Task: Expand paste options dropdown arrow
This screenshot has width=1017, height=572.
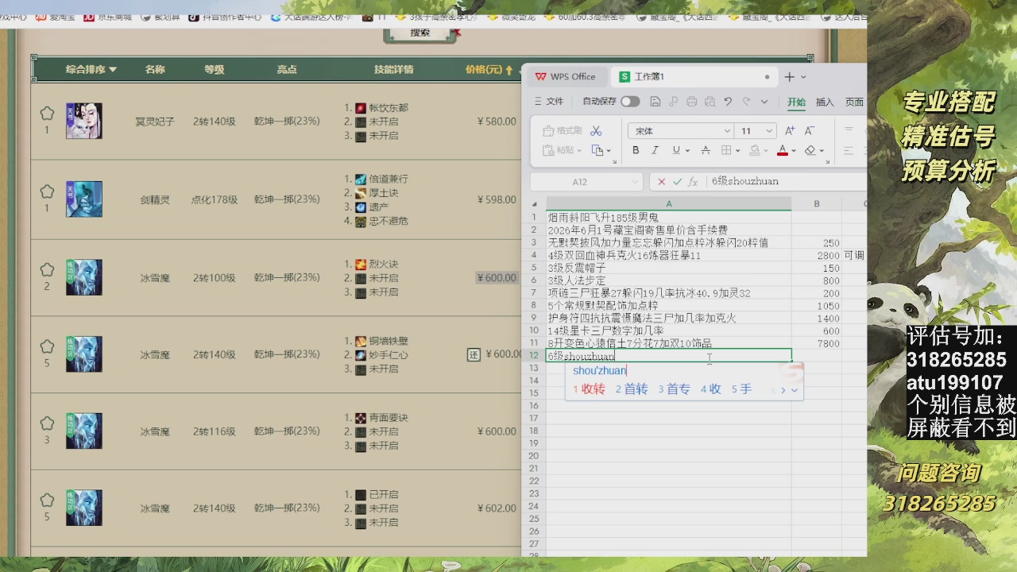Action: (x=581, y=150)
